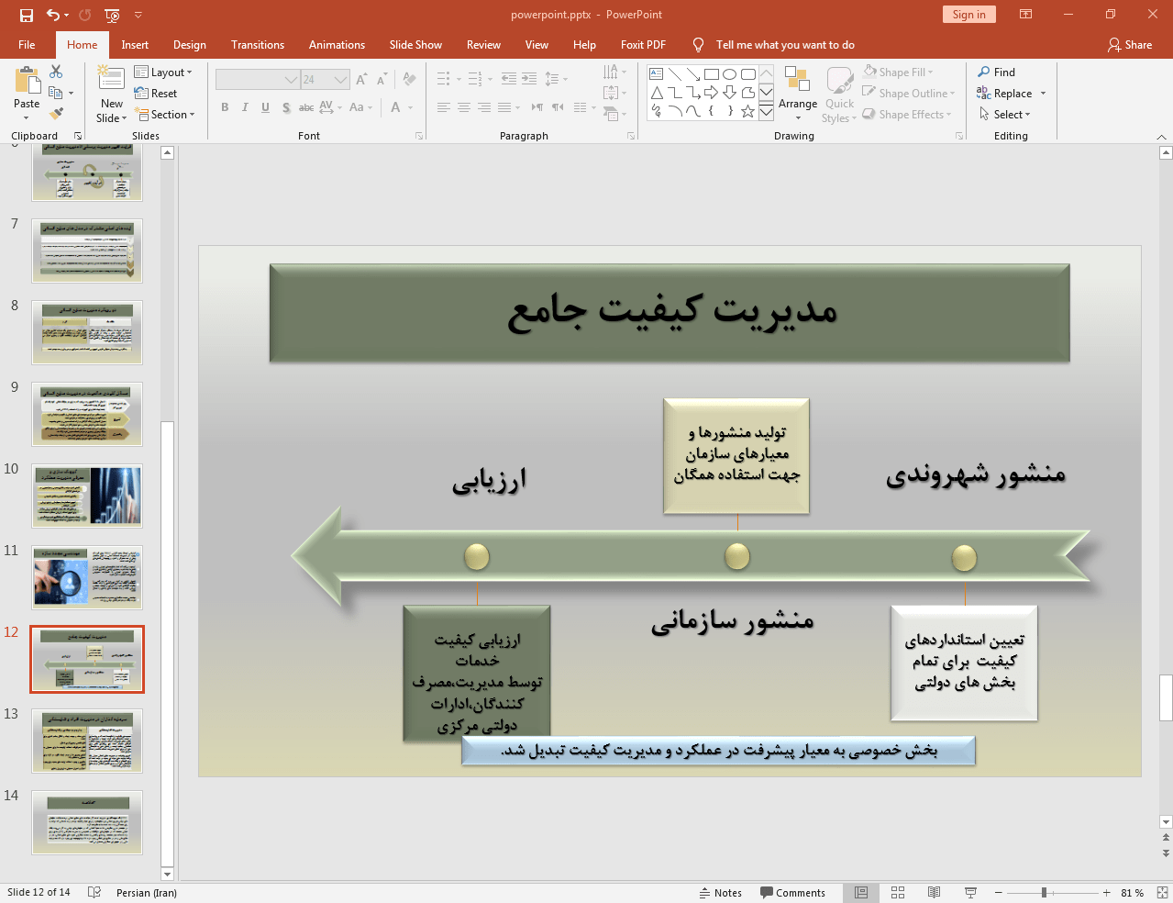
Task: Click the zoom out minus button
Action: click(999, 893)
